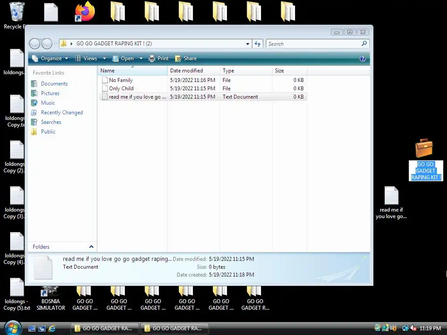Image resolution: width=447 pixels, height=335 pixels.
Task: Click the Print toolbar button
Action: 158,58
